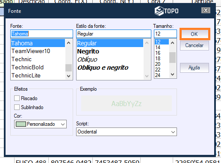Toggle the Sublinhado underline checkbox
The image size is (221, 163).
pos(17,107)
